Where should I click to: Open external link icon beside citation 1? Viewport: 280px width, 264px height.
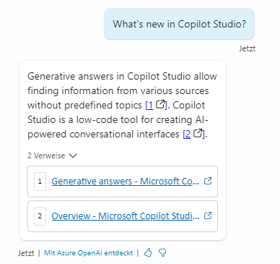160,105
